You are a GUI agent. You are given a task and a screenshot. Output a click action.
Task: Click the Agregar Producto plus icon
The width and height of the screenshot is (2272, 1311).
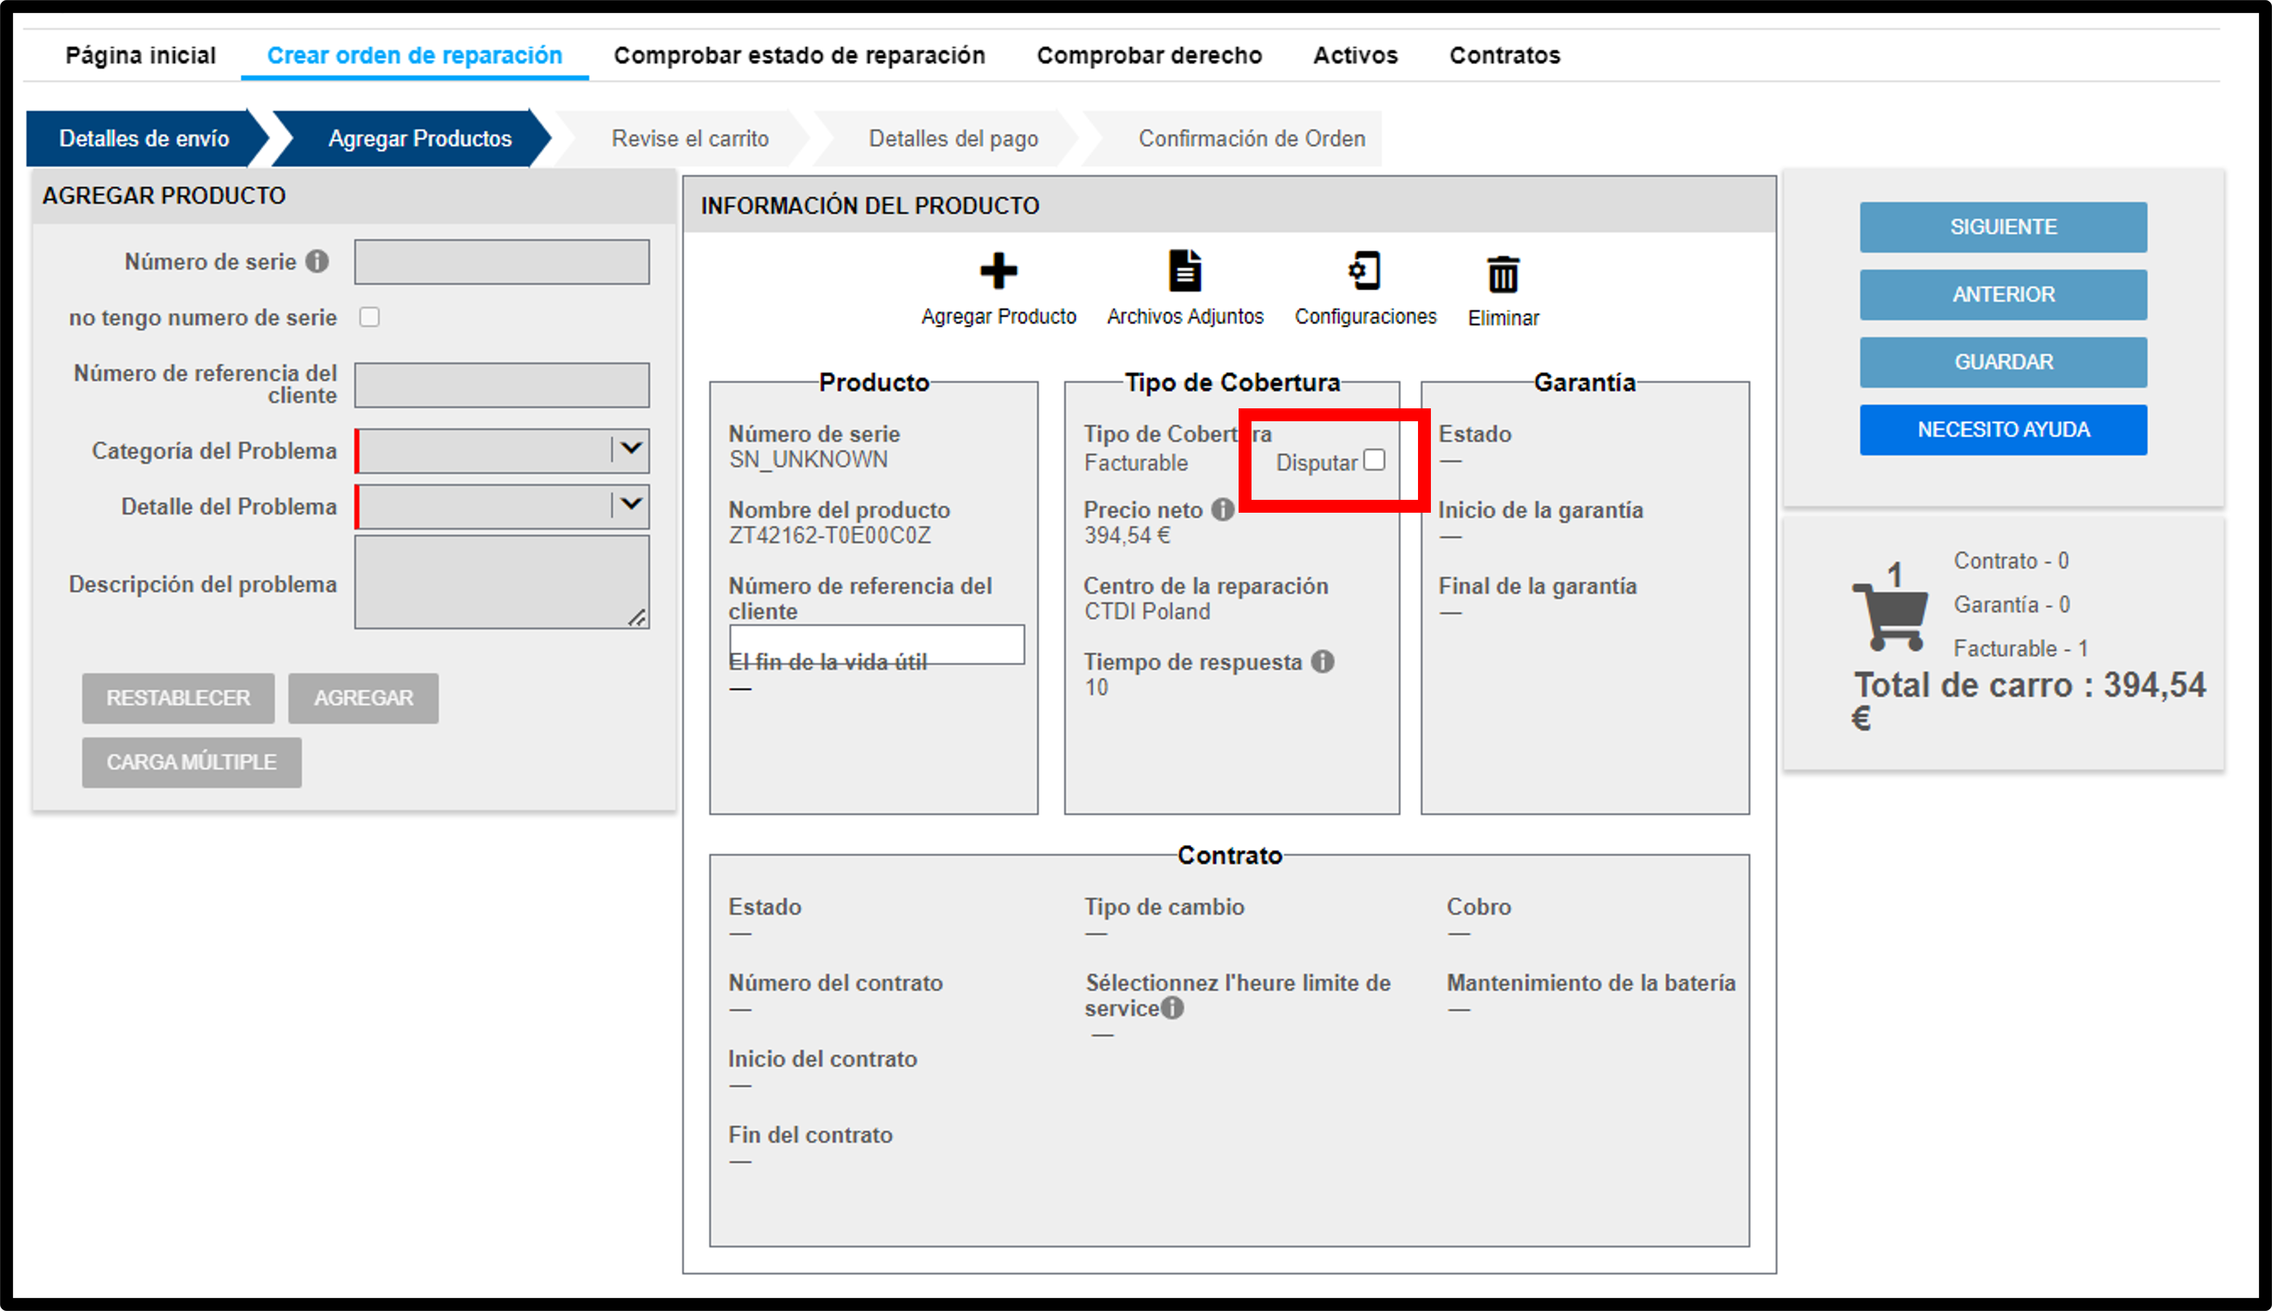tap(997, 270)
